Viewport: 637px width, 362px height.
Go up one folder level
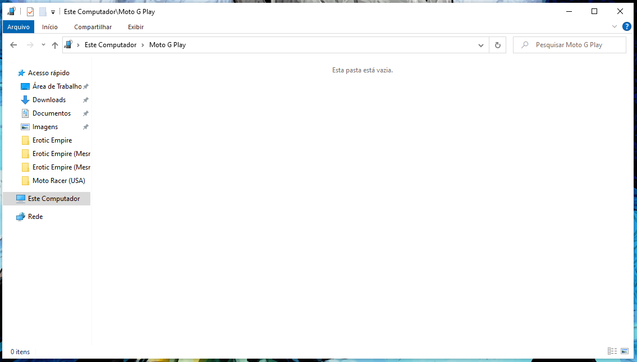[55, 45]
